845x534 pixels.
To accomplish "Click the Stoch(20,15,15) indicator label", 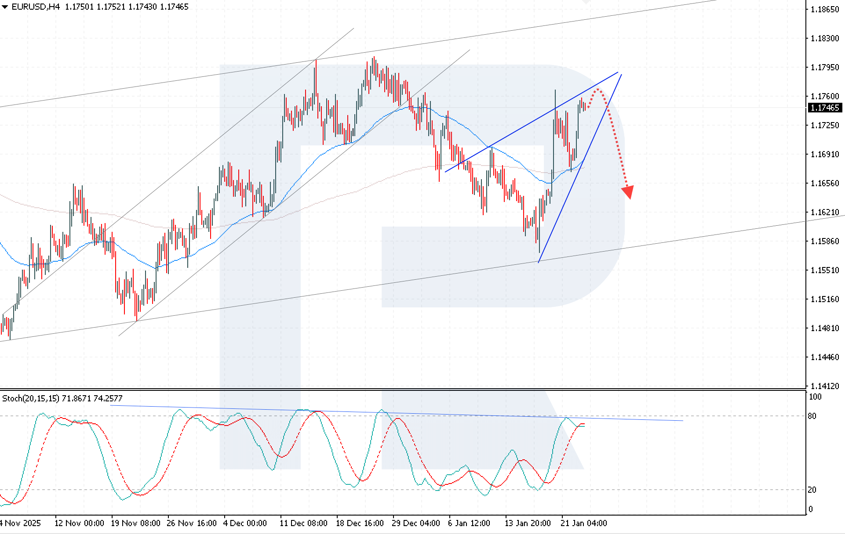I will (31, 398).
